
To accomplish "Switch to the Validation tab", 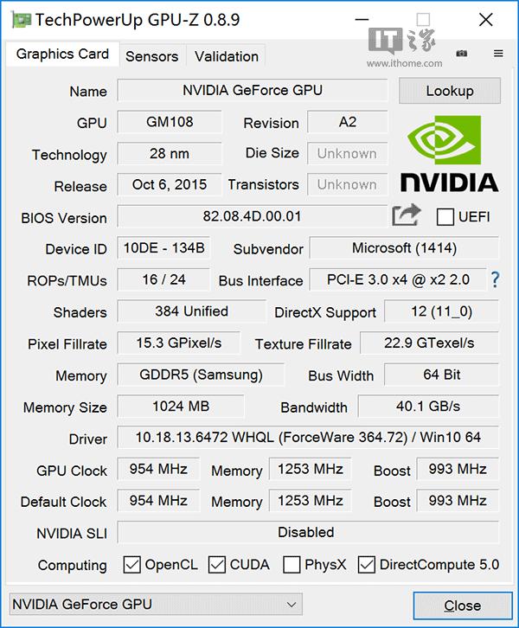I will (227, 56).
